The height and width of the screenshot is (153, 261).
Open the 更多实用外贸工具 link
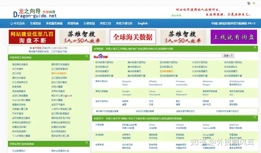pyautogui.click(x=60, y=136)
